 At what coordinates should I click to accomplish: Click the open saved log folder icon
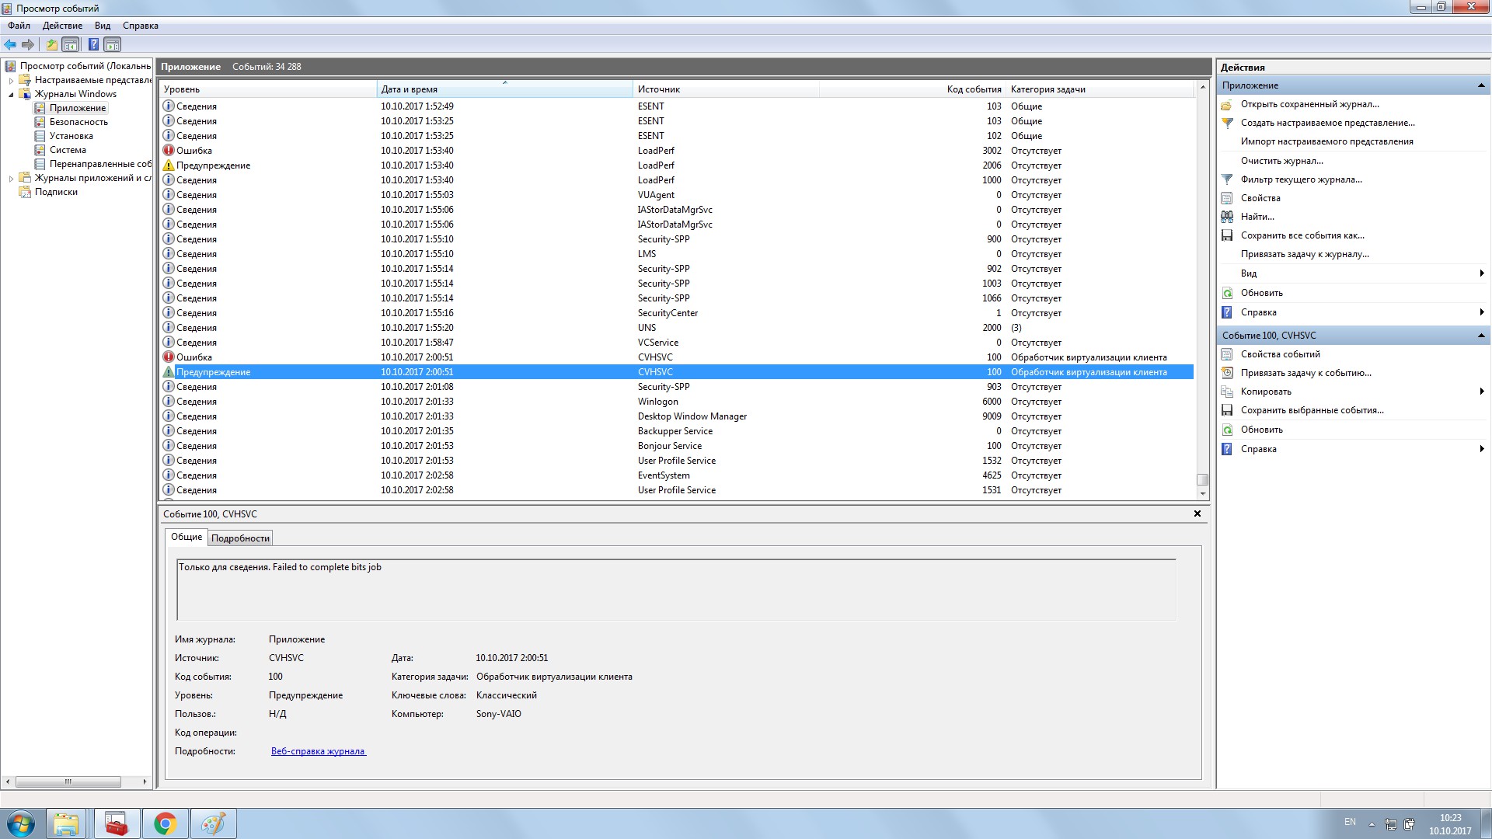pyautogui.click(x=1227, y=104)
